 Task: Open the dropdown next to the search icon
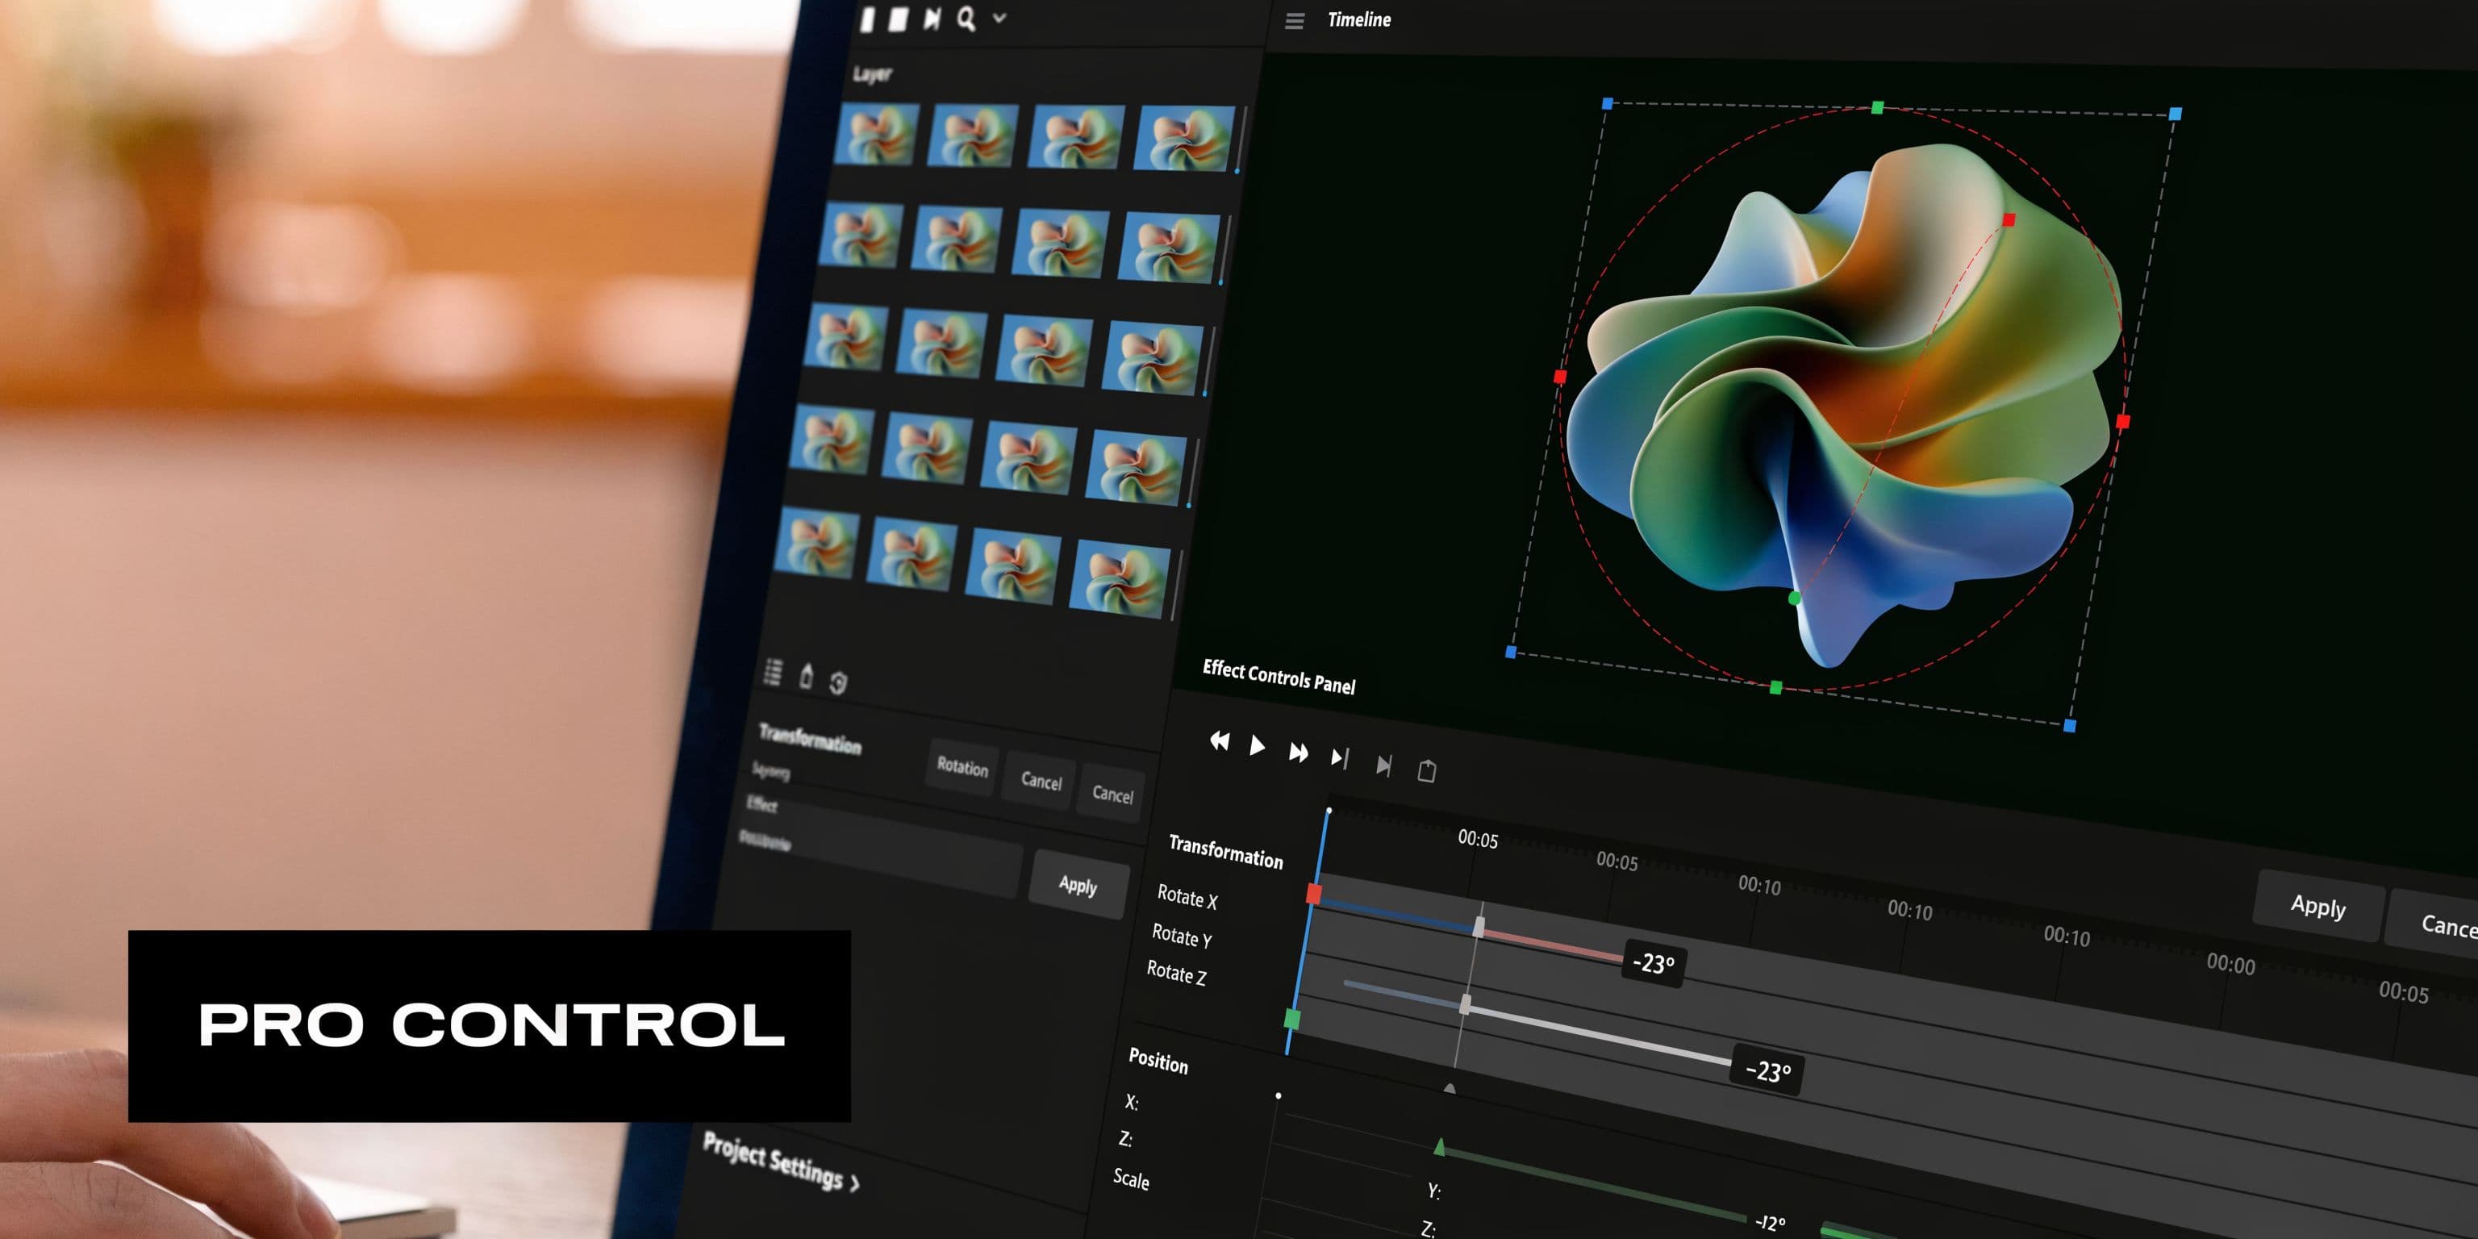tap(998, 19)
